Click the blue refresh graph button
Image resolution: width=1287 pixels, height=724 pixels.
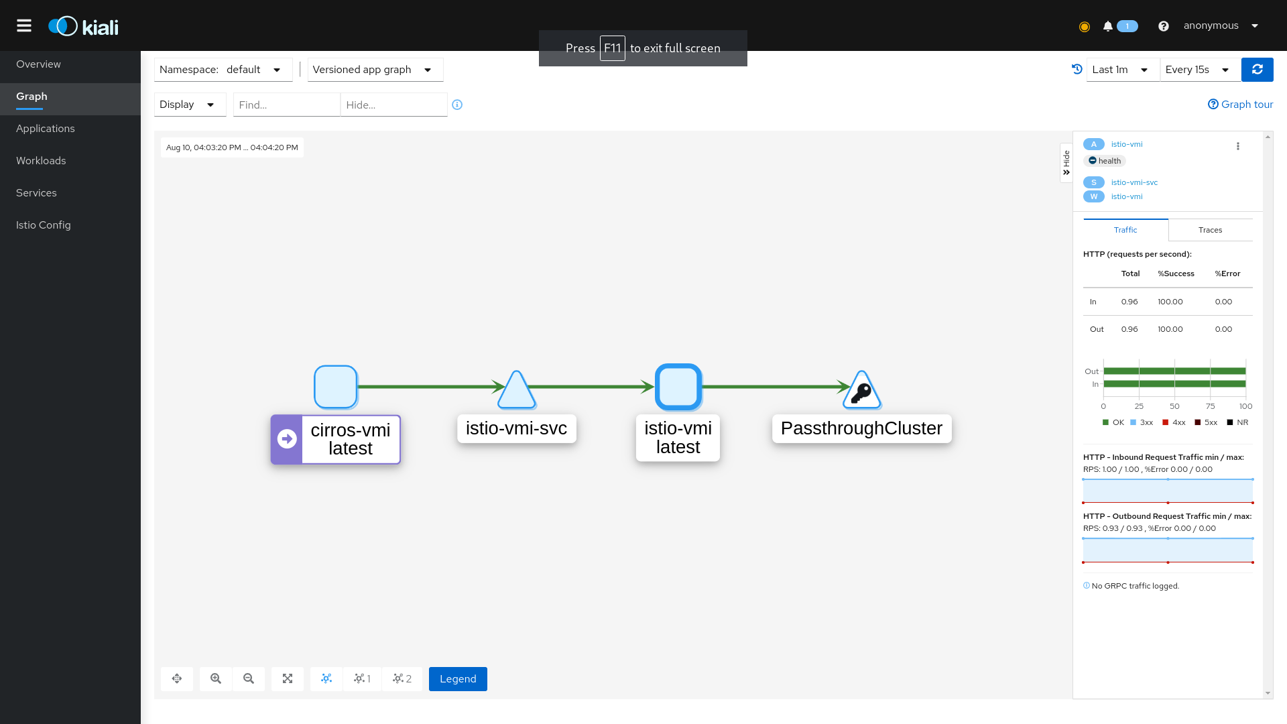click(1257, 70)
